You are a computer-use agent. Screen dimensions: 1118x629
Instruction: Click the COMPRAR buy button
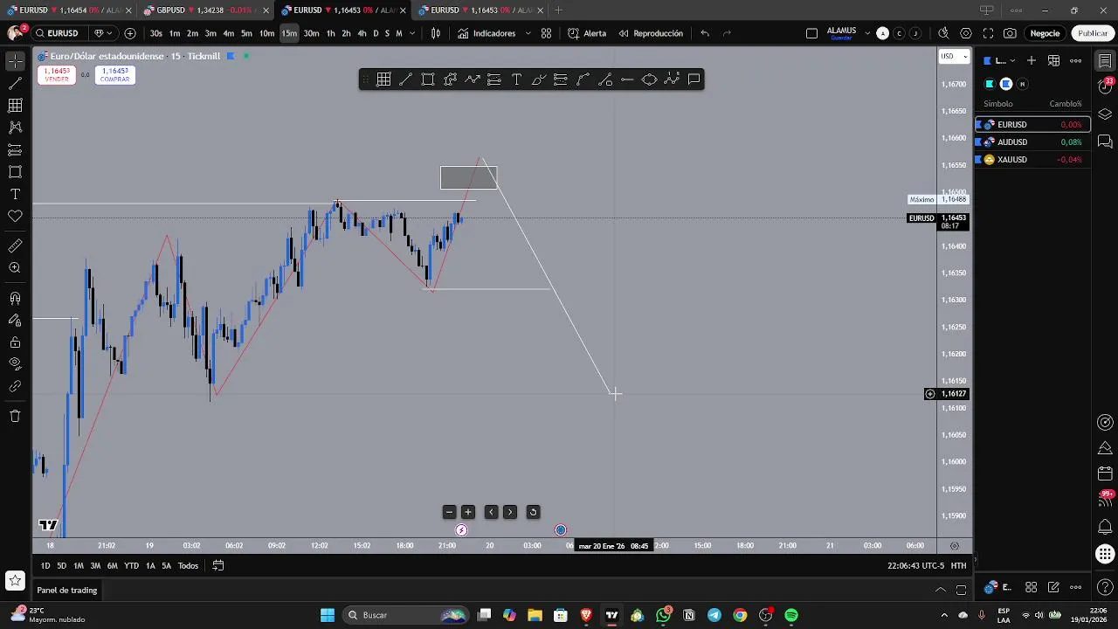(x=114, y=75)
